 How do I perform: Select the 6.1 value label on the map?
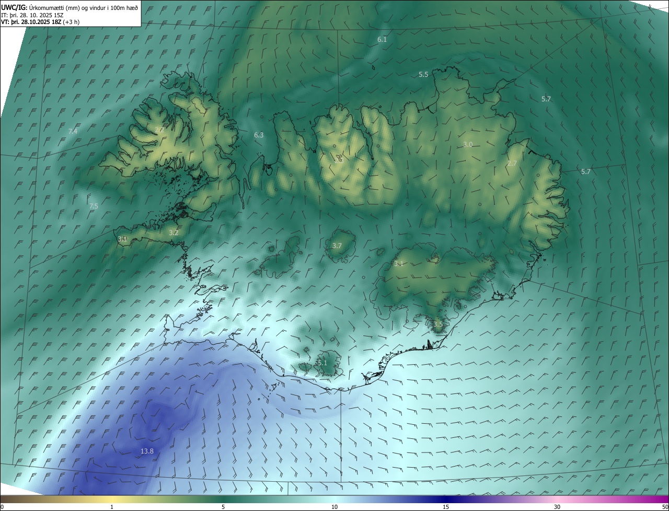click(x=382, y=40)
